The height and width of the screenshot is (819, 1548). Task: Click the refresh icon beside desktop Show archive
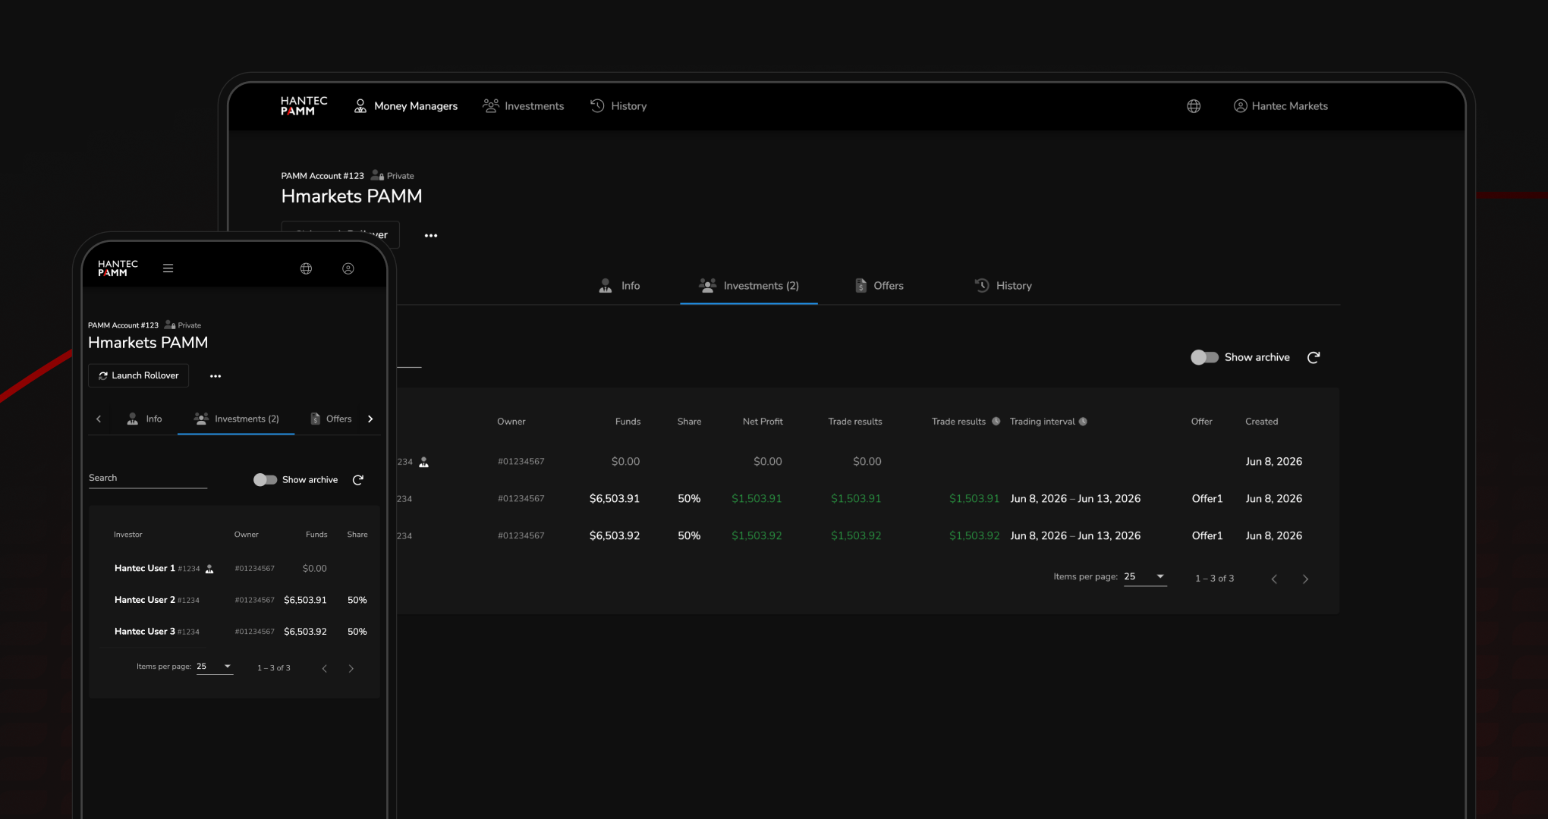click(1314, 357)
